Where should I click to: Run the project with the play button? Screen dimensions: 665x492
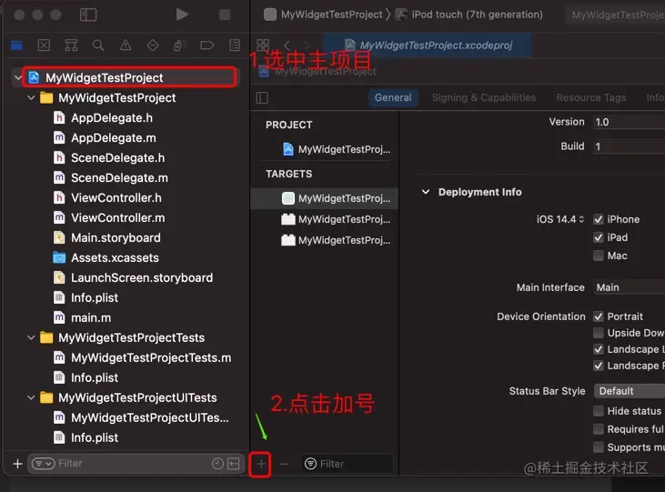(182, 15)
